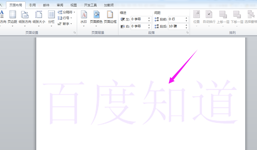Switch to the 加载项 tab
257x150 pixels.
109,5
